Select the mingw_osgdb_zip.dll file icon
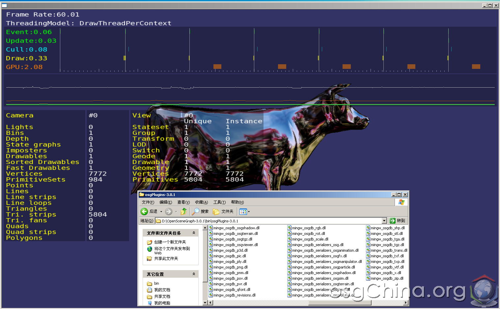500x309 pixels. (x=368, y=278)
